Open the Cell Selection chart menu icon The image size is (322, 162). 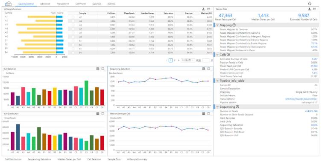pos(98,69)
